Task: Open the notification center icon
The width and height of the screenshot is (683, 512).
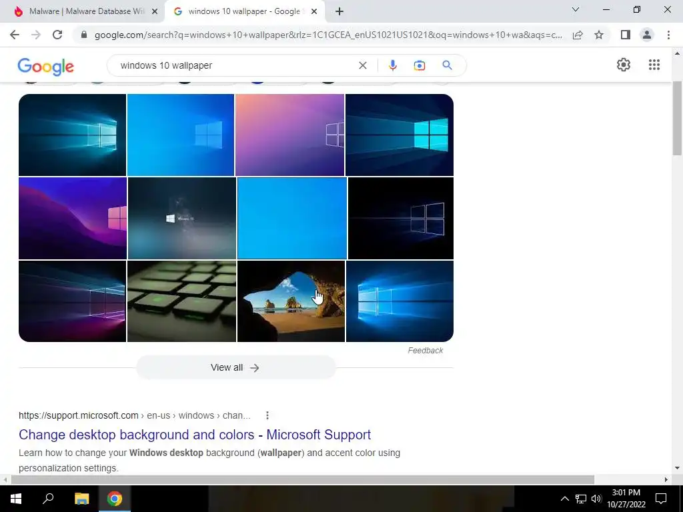Action: 661,499
